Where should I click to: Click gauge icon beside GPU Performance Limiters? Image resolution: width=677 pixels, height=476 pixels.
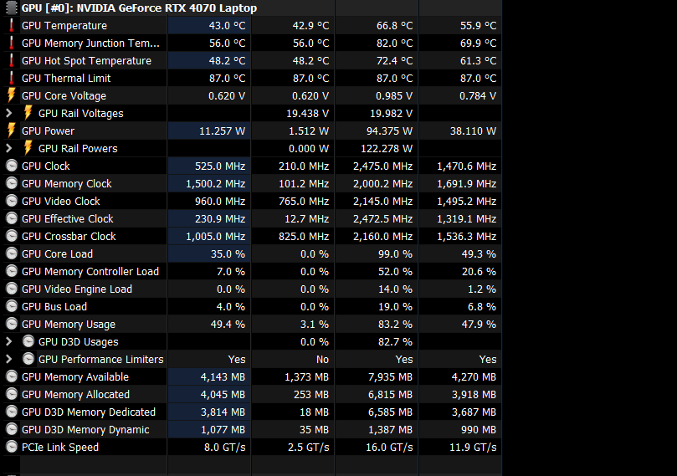pyautogui.click(x=28, y=360)
